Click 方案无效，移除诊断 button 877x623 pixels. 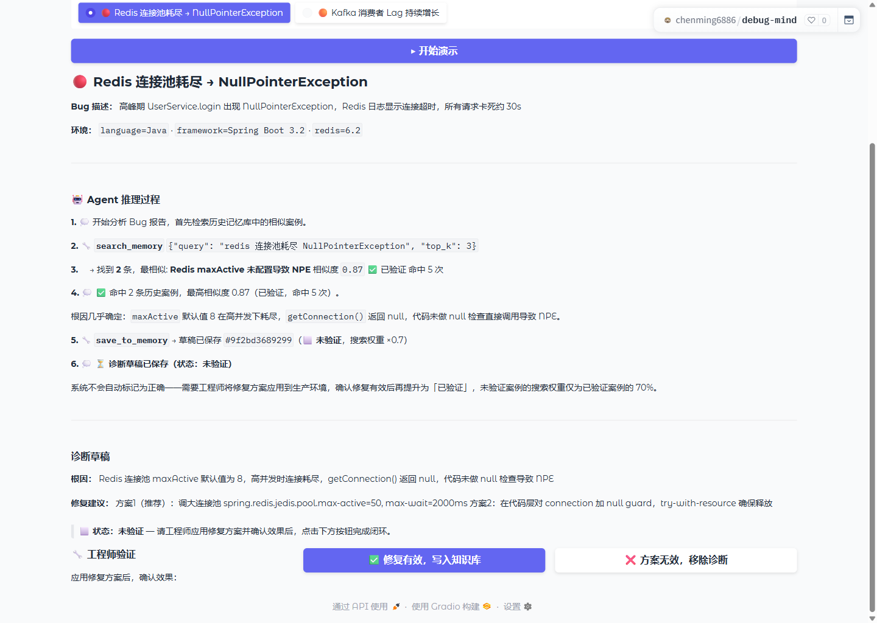click(675, 560)
